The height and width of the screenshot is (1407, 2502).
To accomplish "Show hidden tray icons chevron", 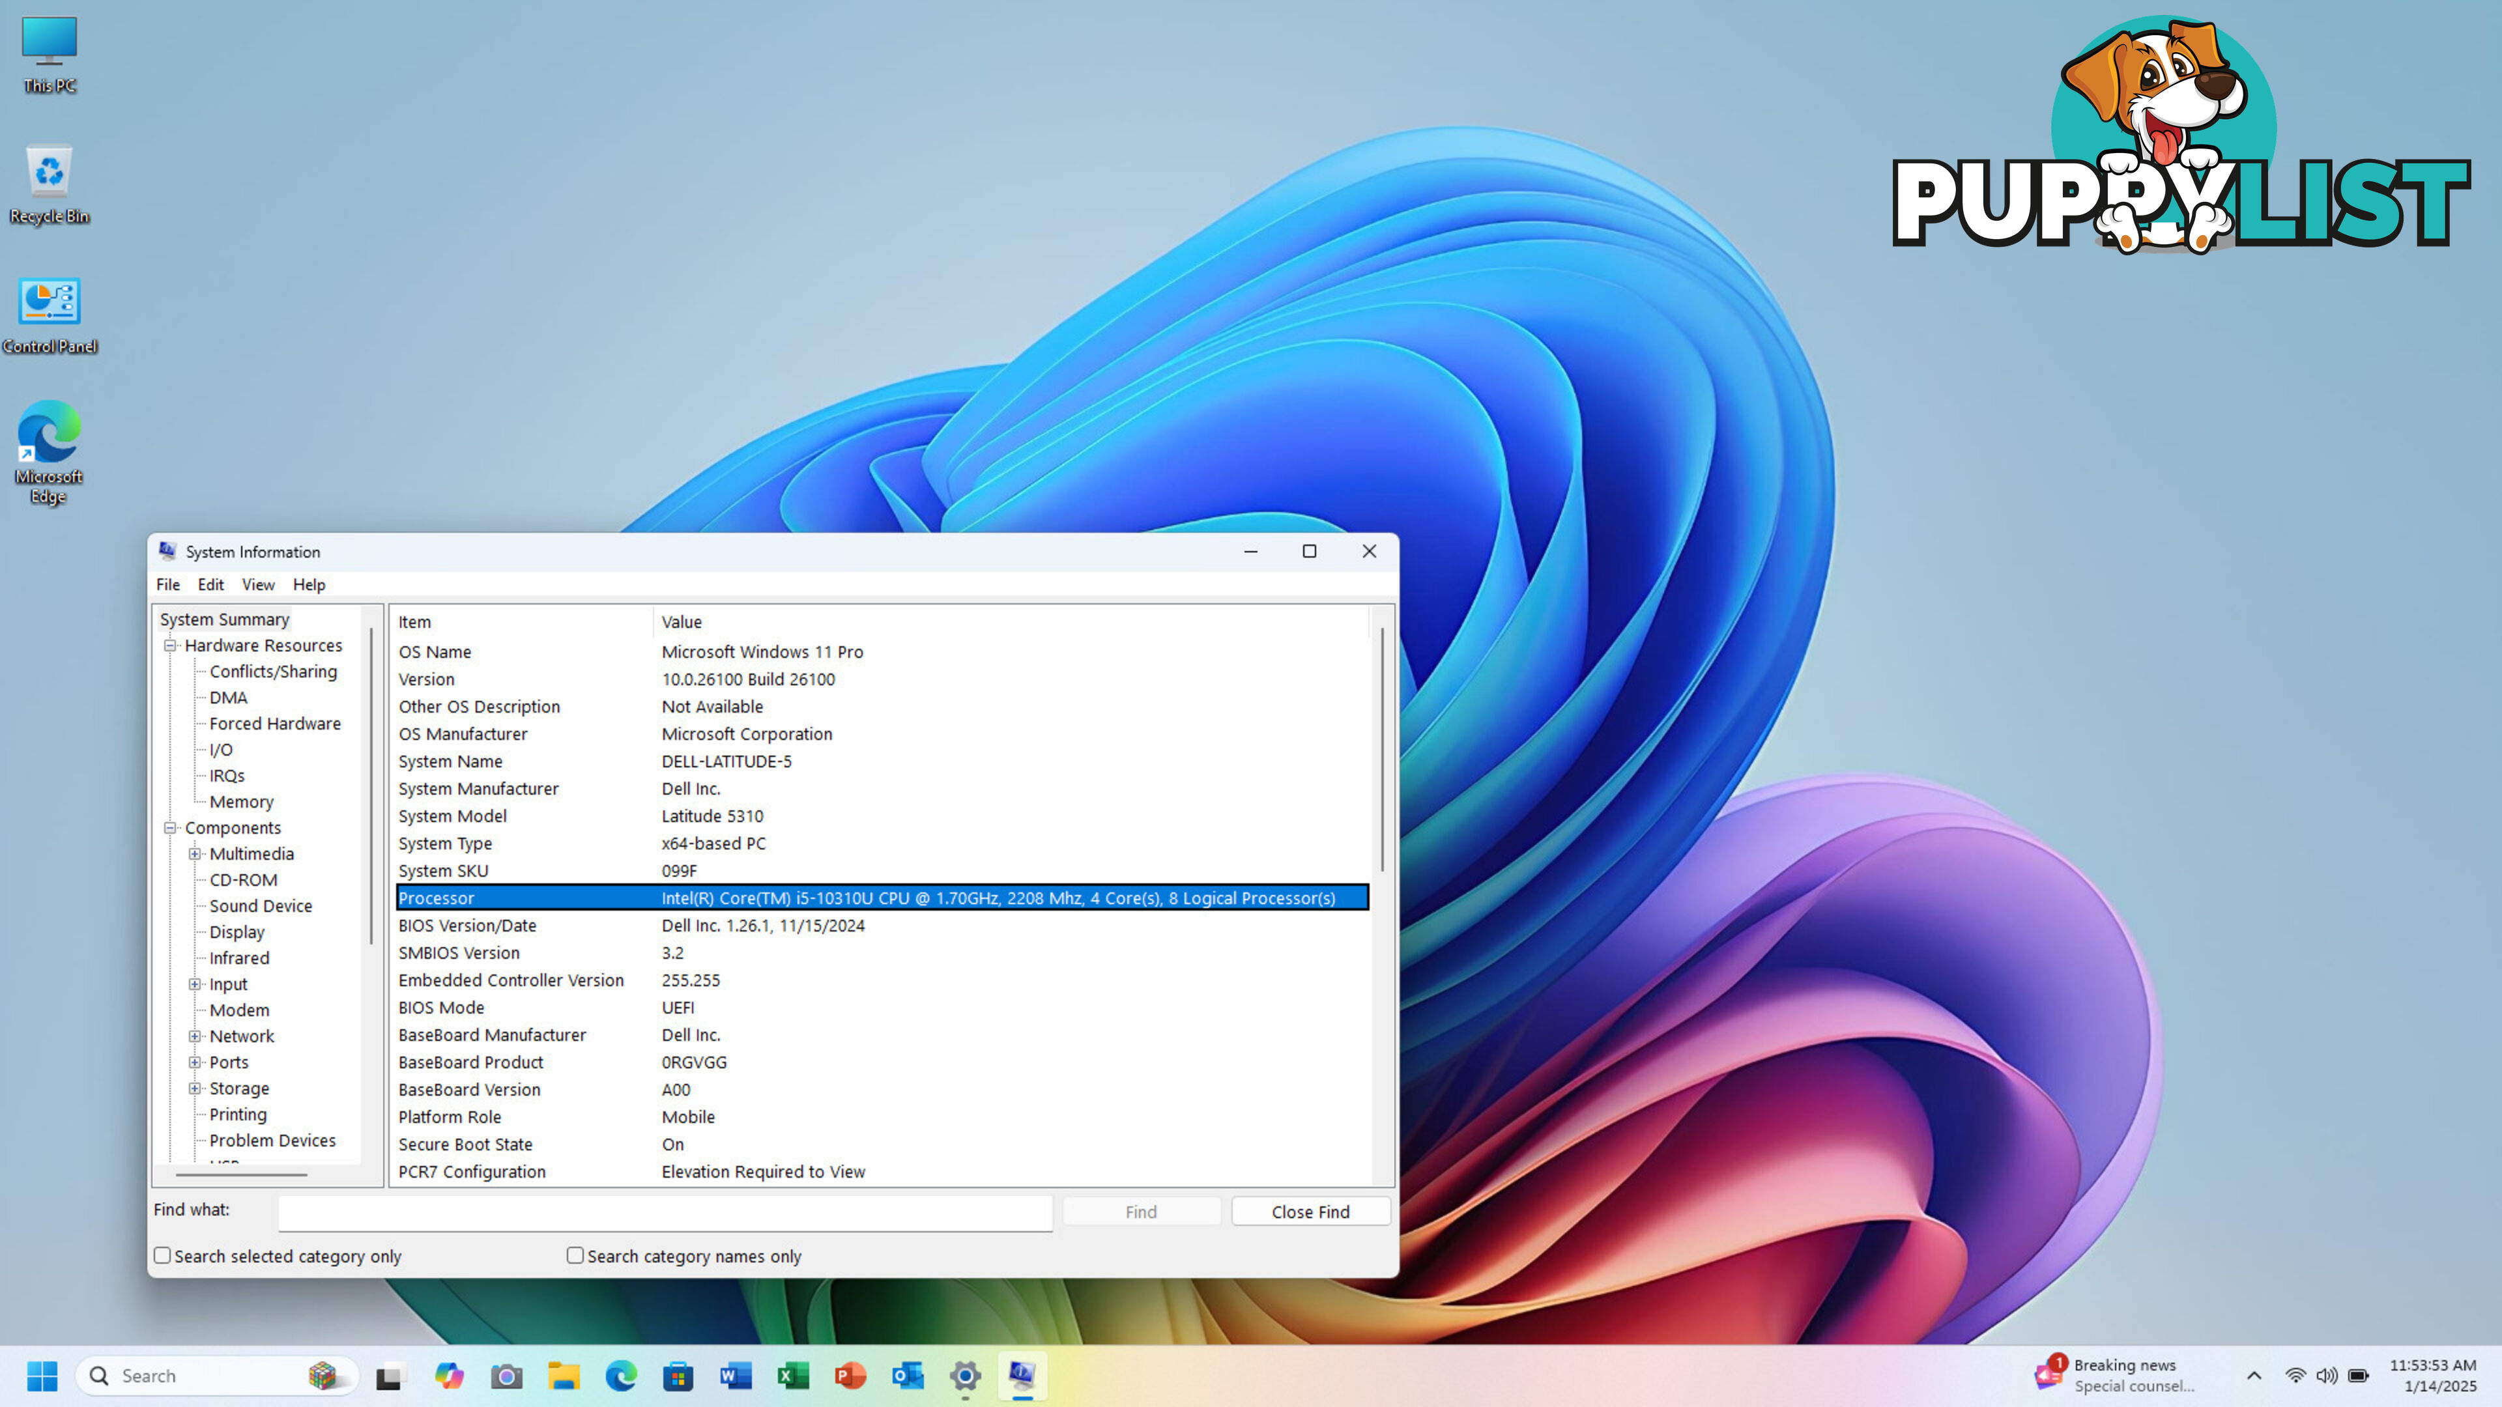I will tap(2254, 1376).
